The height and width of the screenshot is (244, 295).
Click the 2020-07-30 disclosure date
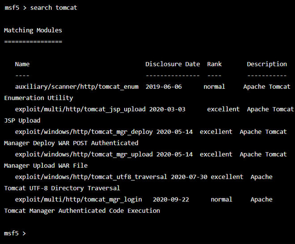189,177
